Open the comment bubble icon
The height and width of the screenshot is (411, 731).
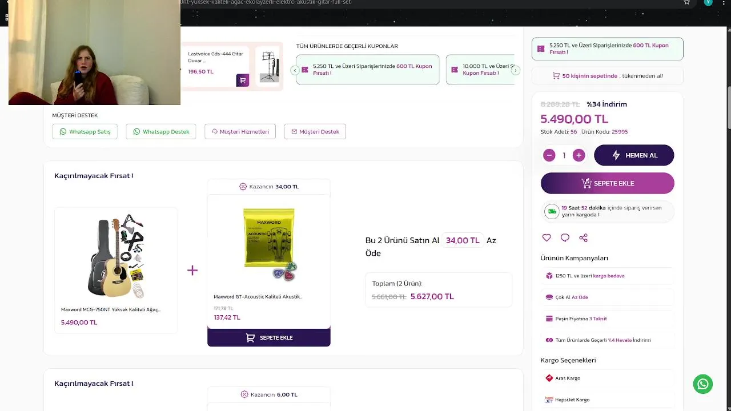tap(565, 237)
